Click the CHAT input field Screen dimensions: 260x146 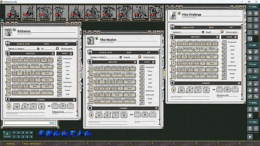(30, 123)
